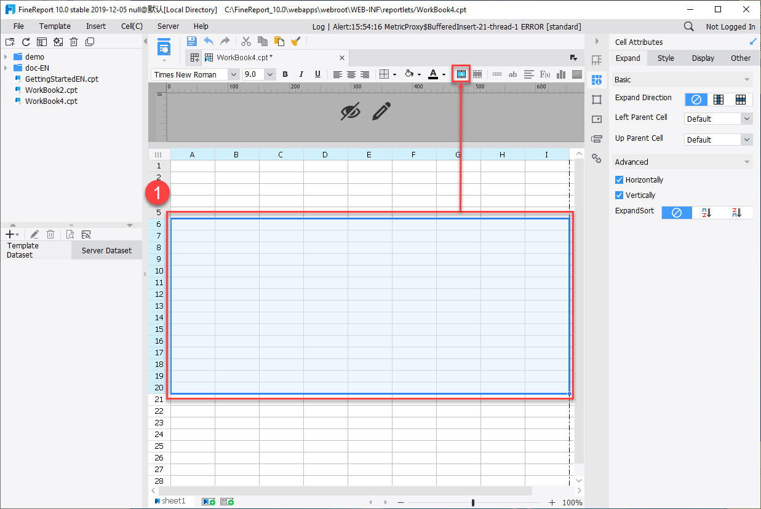The image size is (761, 509).
Task: Click the Unmerge Cells toolbar icon
Action: [477, 74]
